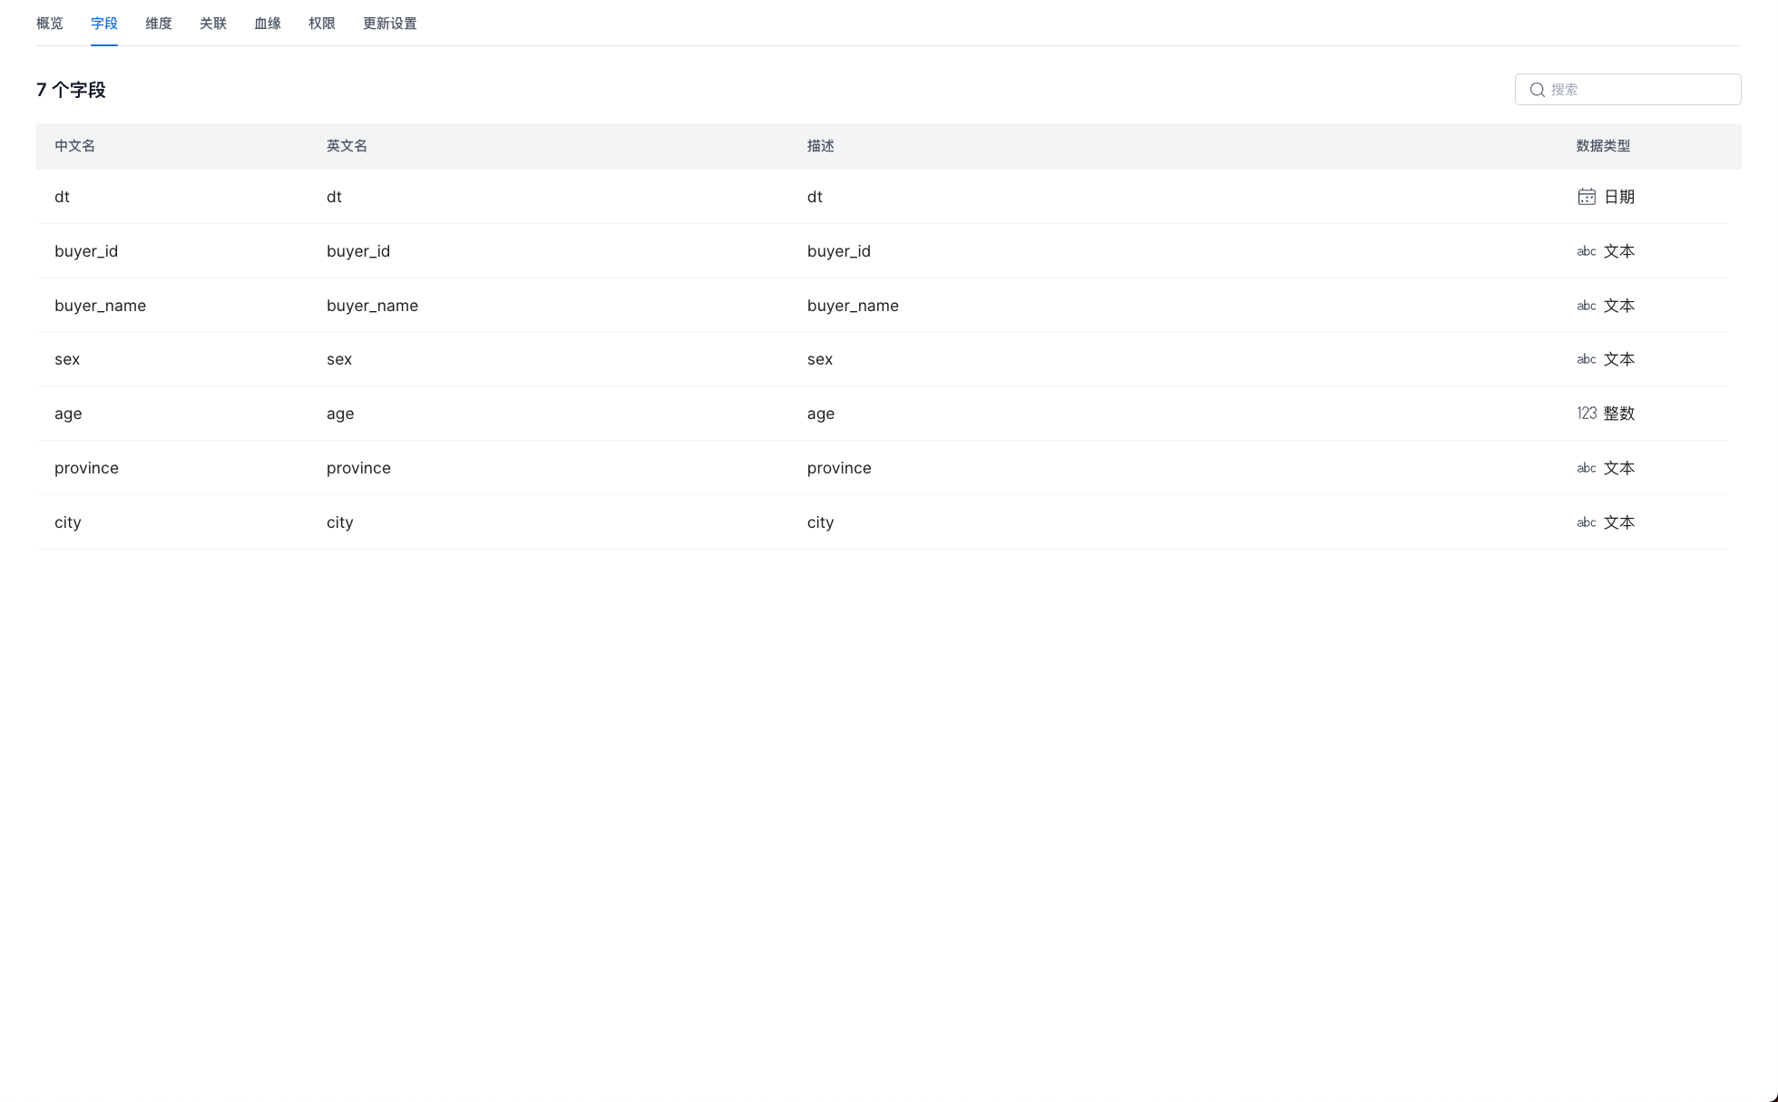Screen dimensions: 1778x1102
Task: Click the 整数 type label for age
Action: pyautogui.click(x=1619, y=414)
